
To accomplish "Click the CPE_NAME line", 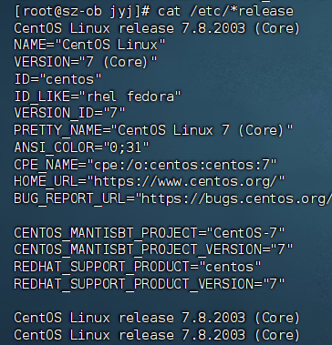I will pyautogui.click(x=146, y=165).
